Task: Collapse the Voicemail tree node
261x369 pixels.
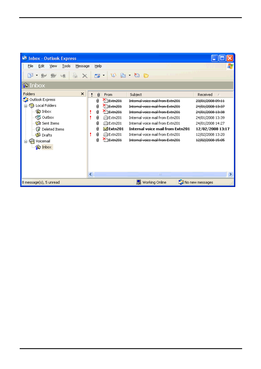Action: (26, 142)
